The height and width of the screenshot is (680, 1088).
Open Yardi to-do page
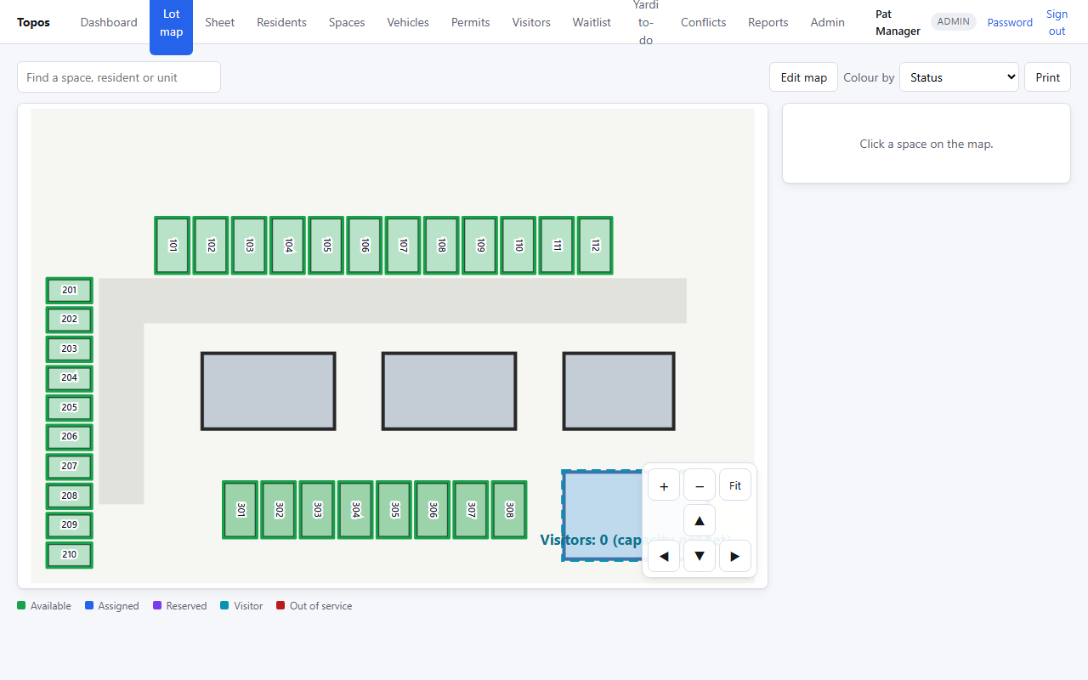pos(646,22)
